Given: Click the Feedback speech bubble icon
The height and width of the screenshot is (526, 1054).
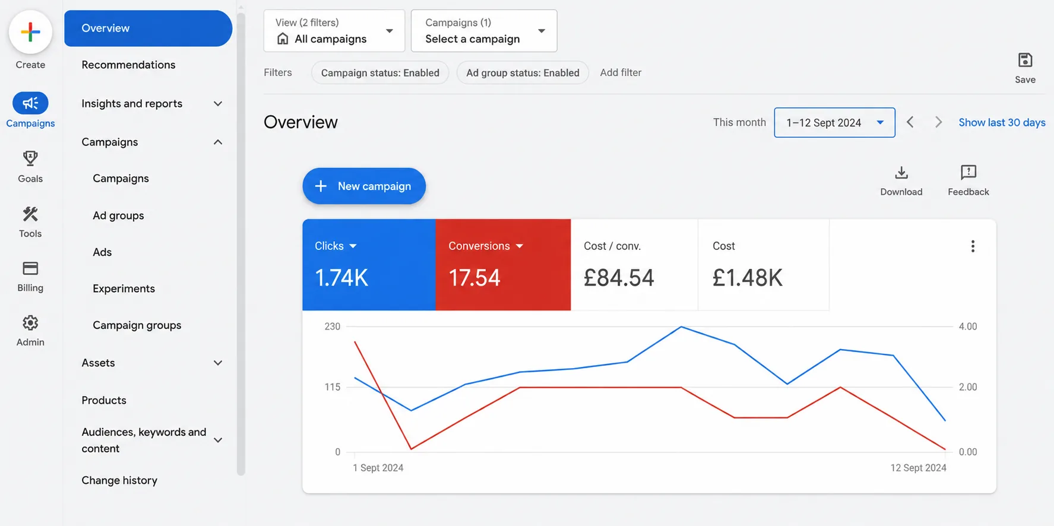Looking at the screenshot, I should pos(968,173).
